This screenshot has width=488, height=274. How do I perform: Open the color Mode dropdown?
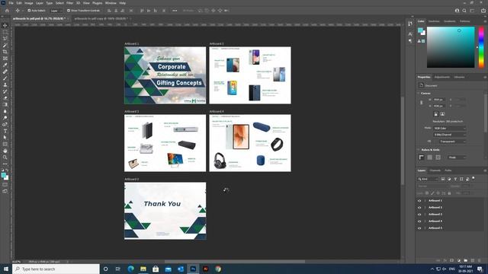click(x=450, y=128)
